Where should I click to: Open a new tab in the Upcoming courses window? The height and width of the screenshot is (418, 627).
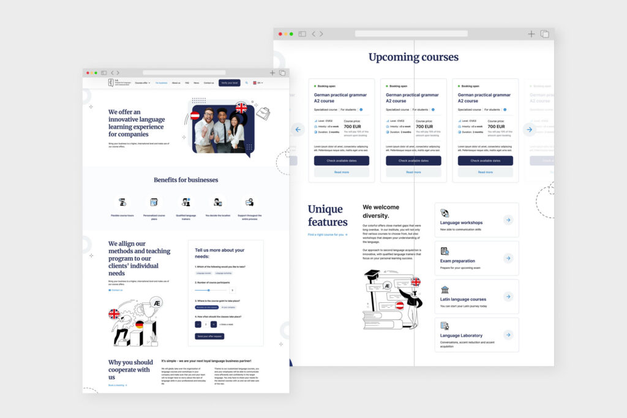pyautogui.click(x=531, y=34)
